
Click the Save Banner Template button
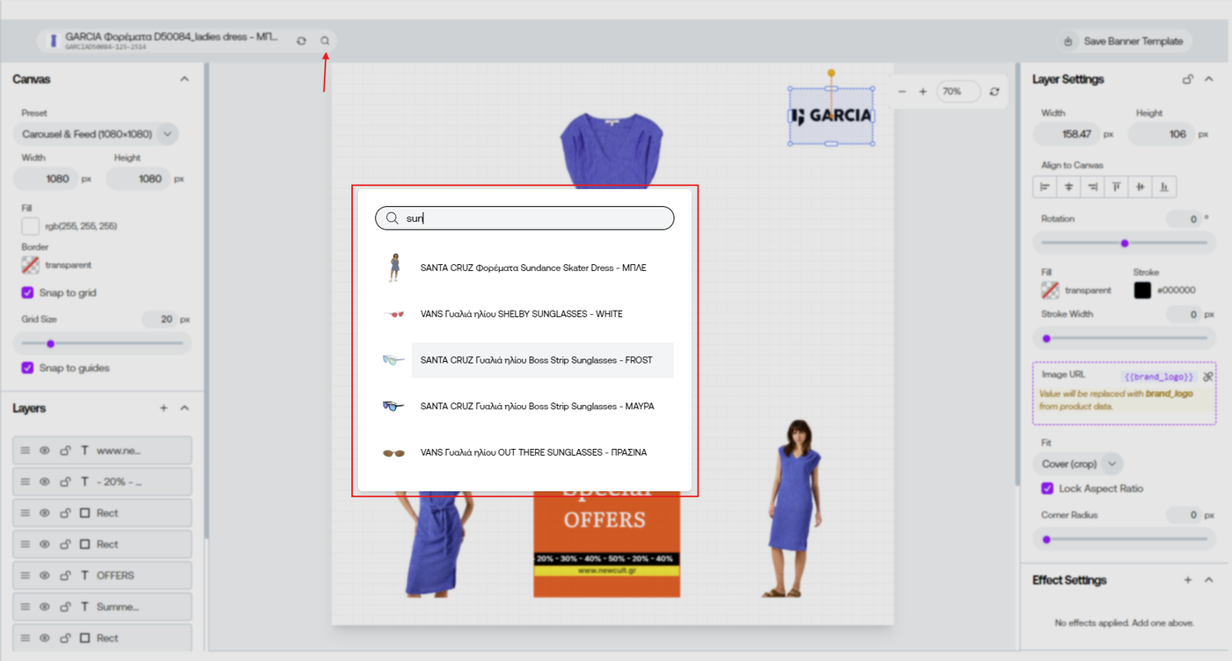tap(1124, 41)
